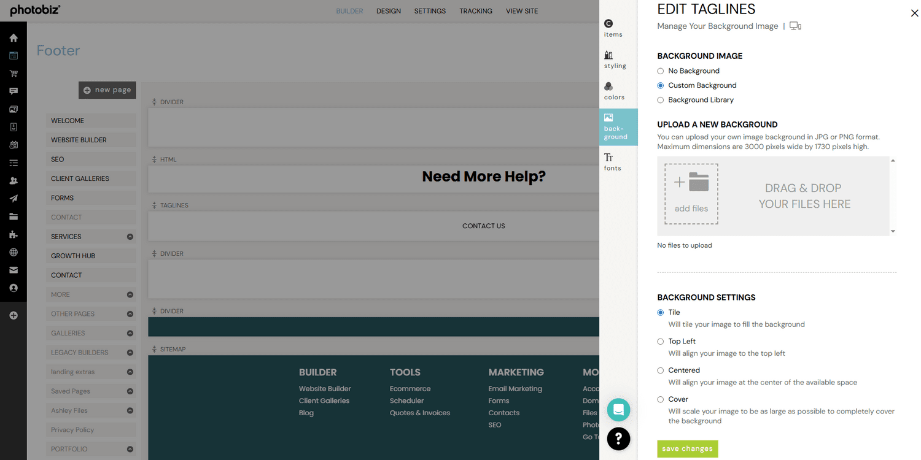Image resolution: width=921 pixels, height=460 pixels.
Task: Open the user account icon in sidebar
Action: [14, 288]
